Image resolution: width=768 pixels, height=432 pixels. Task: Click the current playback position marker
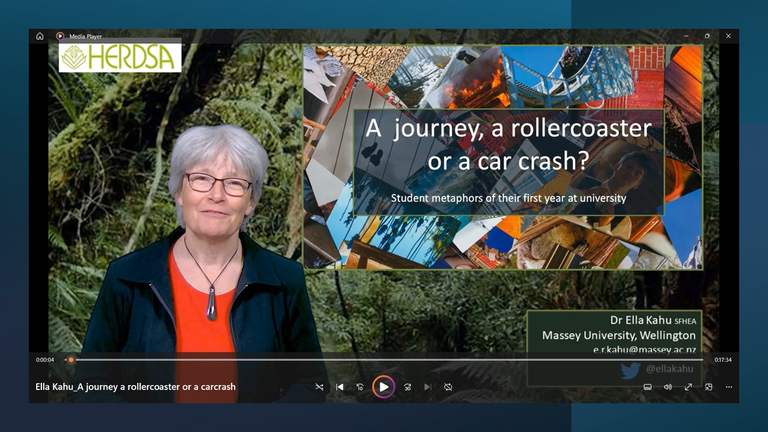tap(71, 360)
